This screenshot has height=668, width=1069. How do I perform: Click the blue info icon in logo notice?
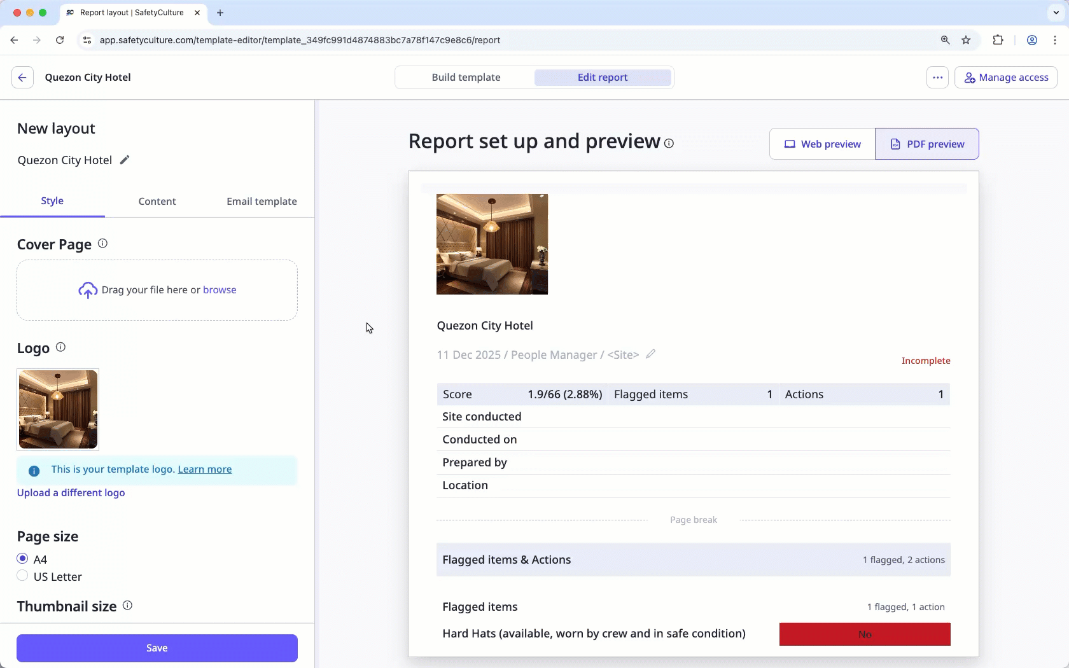point(34,471)
